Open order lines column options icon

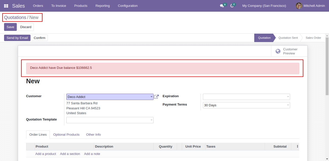[297, 147]
